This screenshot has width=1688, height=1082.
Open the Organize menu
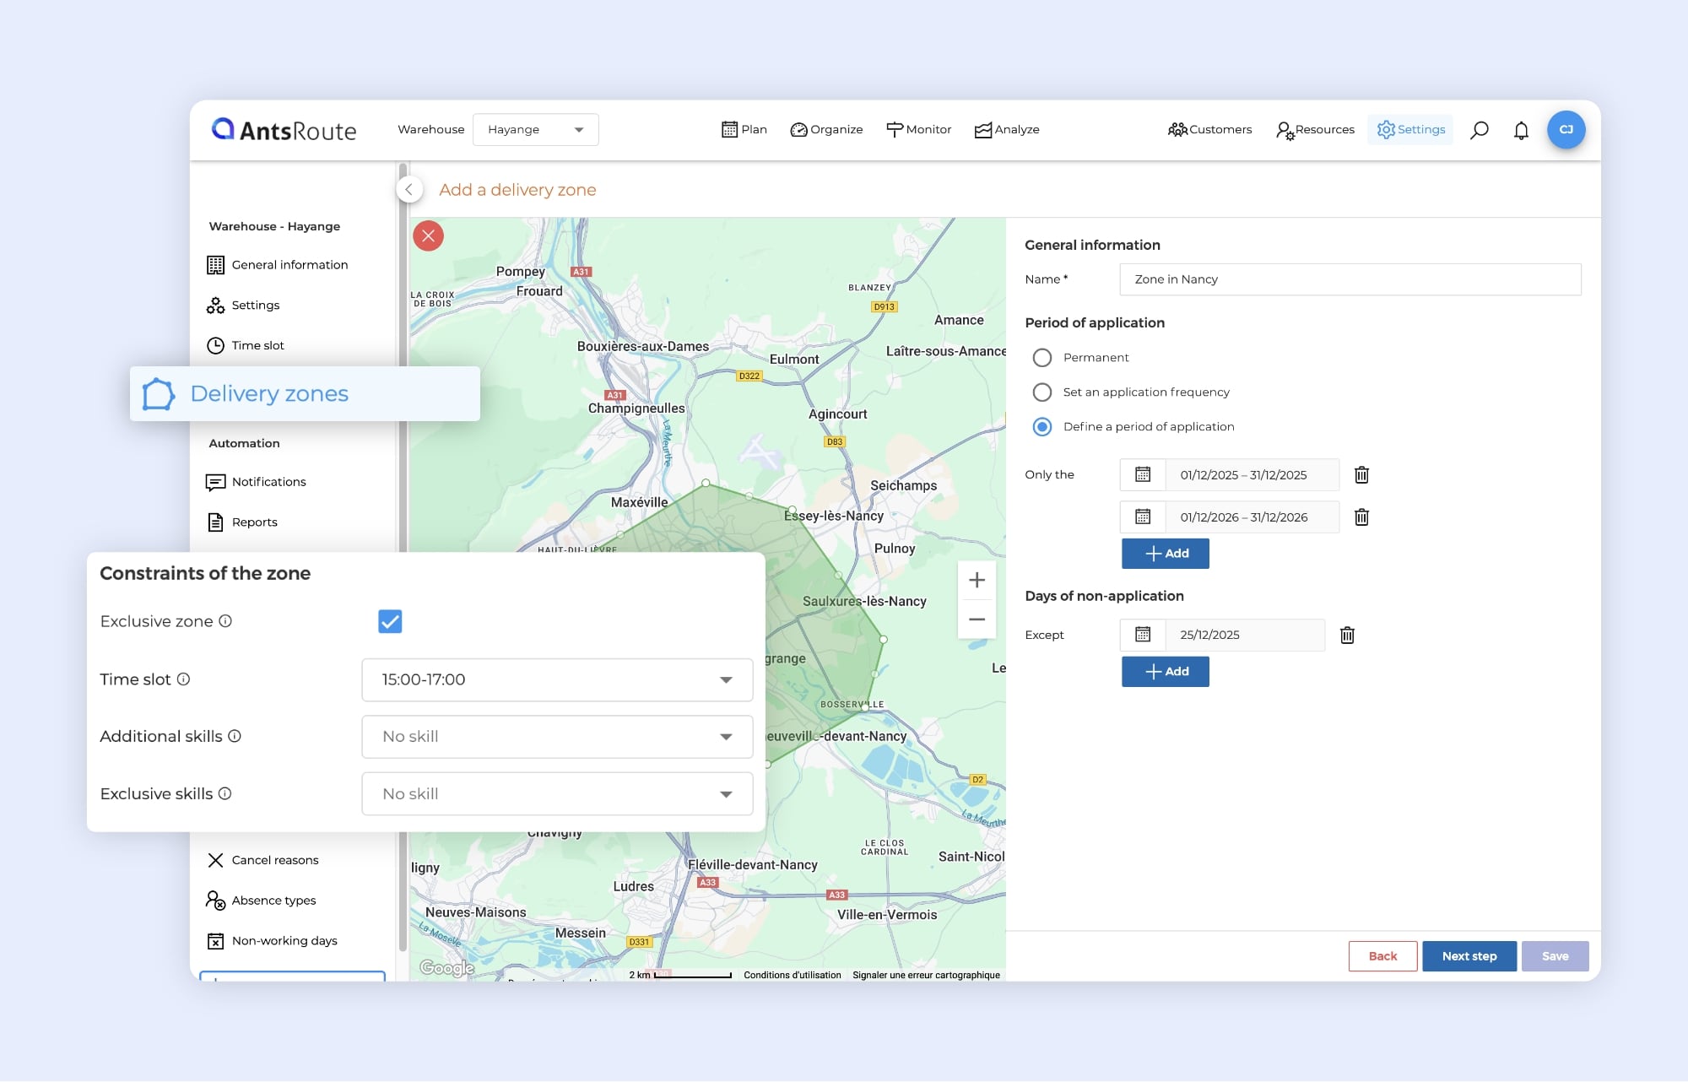click(x=826, y=130)
